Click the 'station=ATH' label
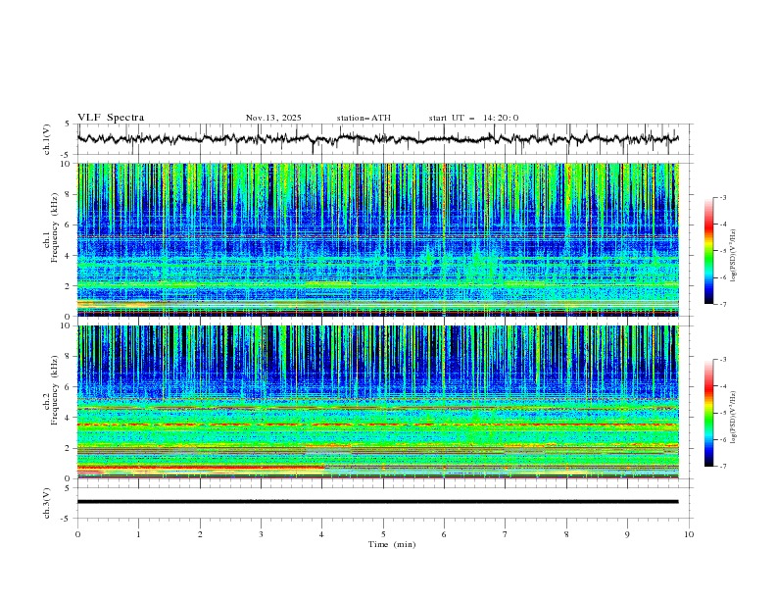 pos(364,118)
